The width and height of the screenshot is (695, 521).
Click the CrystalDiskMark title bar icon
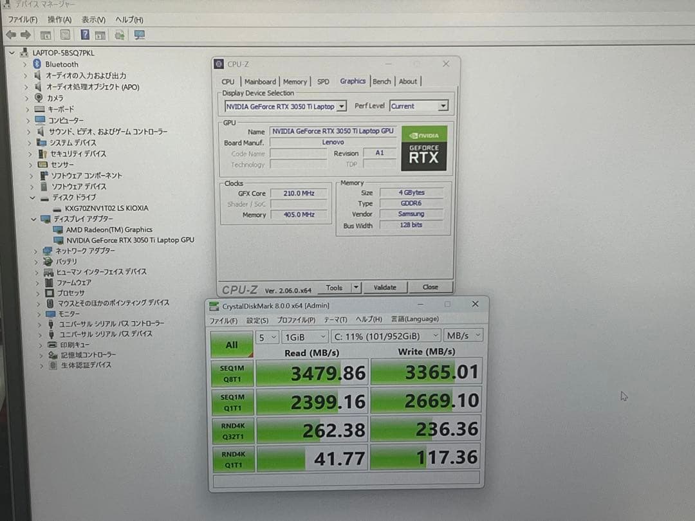(x=214, y=306)
